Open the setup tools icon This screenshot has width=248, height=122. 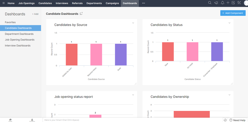click(239, 3)
